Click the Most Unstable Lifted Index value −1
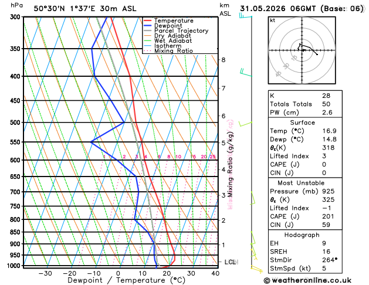The image size is (369, 285). click(x=326, y=208)
